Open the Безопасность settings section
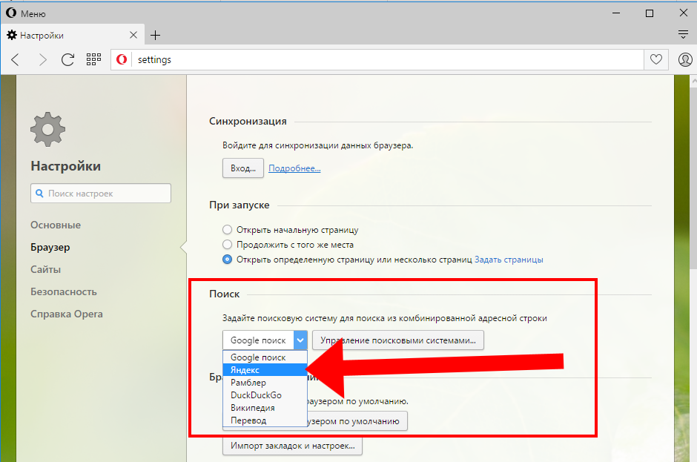 click(64, 291)
